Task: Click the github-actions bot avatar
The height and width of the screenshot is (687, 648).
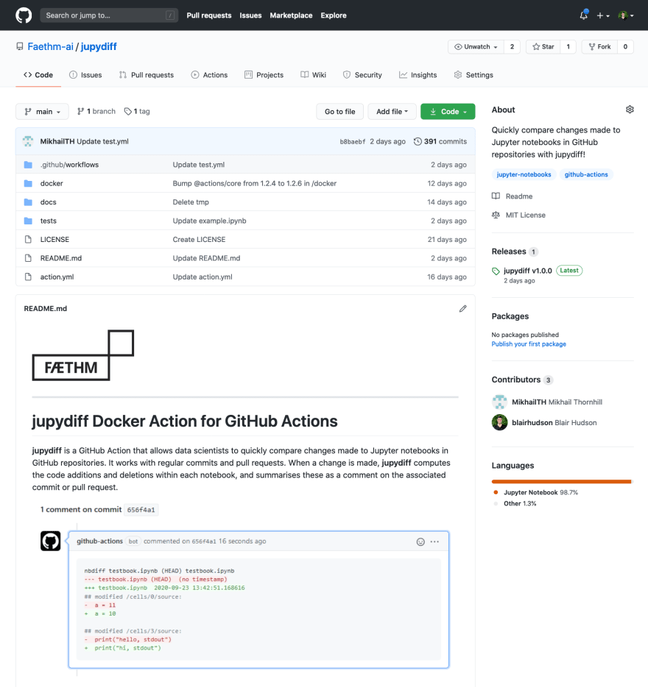Action: 51,541
